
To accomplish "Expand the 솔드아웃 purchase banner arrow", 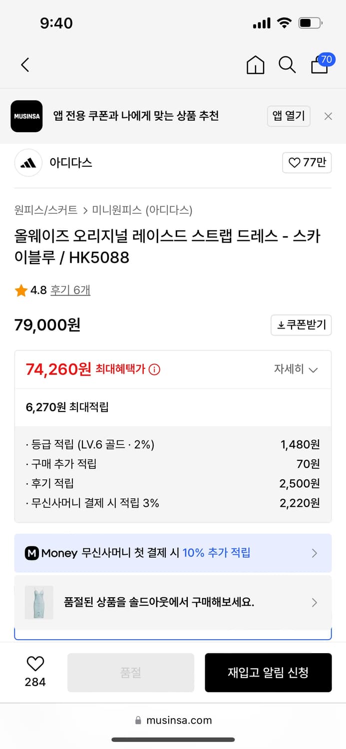I will pos(315,602).
